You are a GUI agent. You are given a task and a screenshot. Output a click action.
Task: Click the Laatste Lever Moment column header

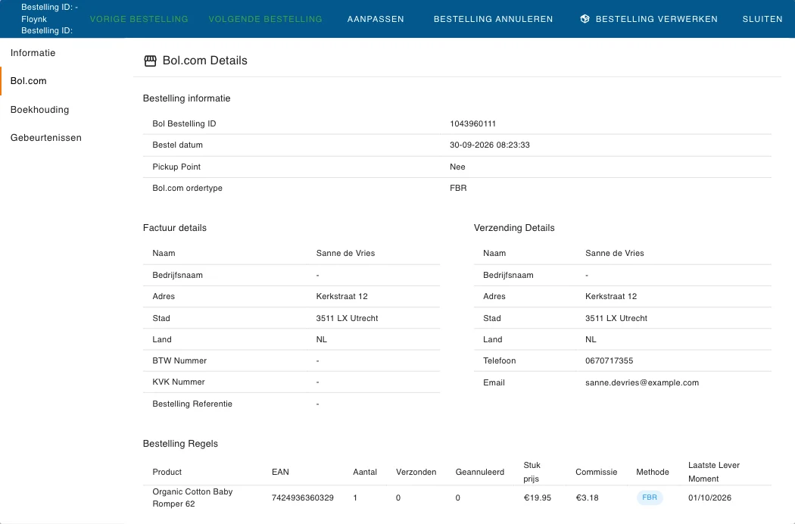point(714,472)
